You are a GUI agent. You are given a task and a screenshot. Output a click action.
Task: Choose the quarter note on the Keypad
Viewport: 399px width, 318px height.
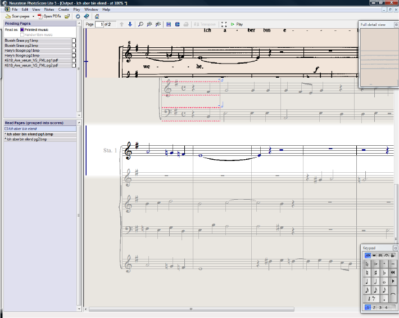pos(367,281)
